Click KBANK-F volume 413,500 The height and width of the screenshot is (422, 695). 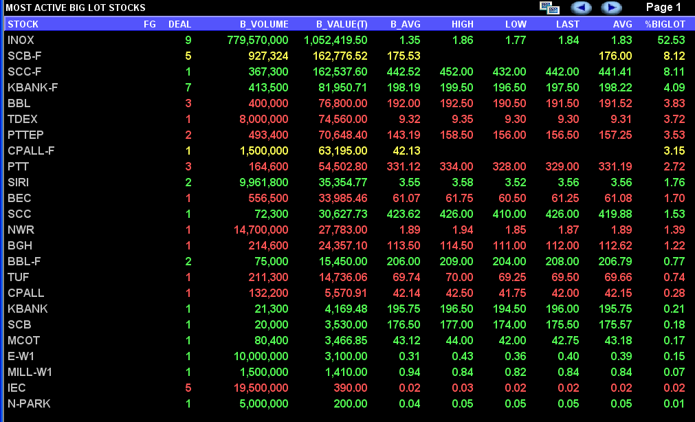click(x=270, y=88)
